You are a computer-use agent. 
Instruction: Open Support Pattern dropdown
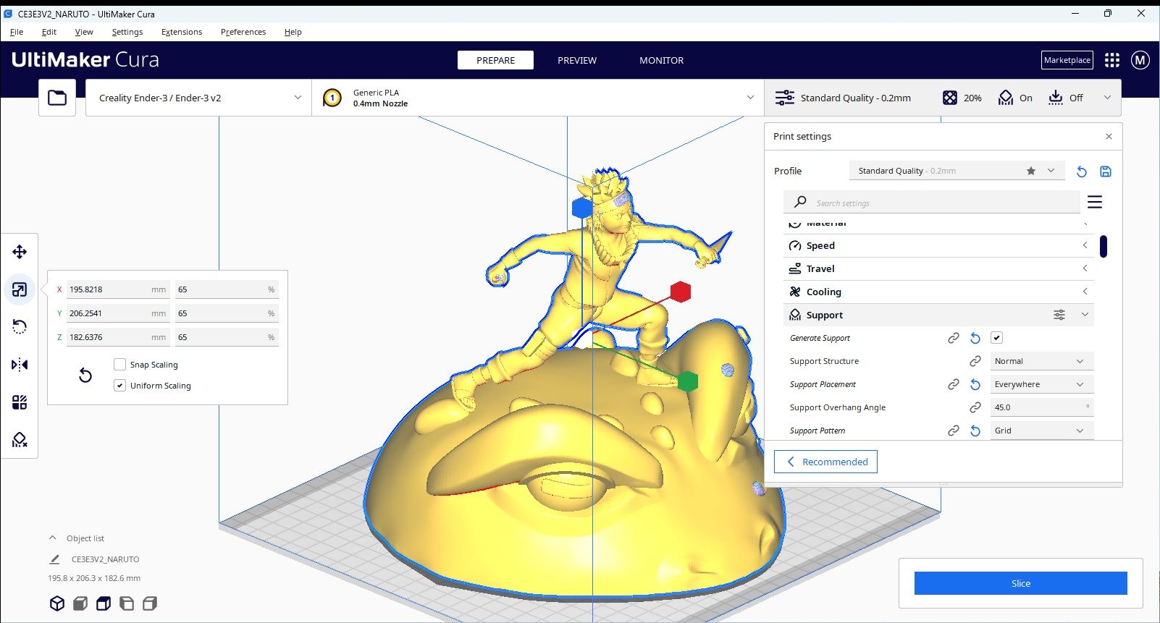[1041, 431]
